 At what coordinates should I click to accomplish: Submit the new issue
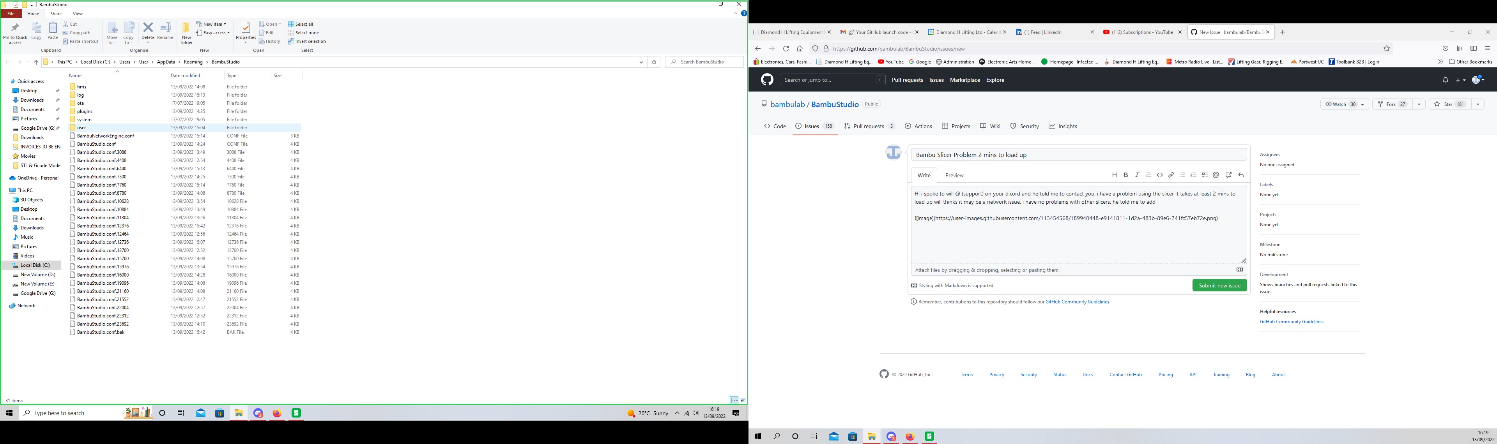1219,285
